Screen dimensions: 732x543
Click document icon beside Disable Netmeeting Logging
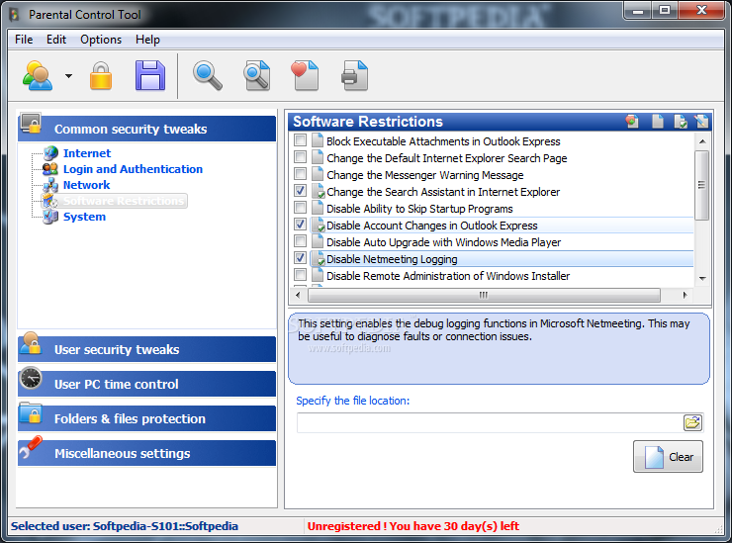[x=318, y=259]
